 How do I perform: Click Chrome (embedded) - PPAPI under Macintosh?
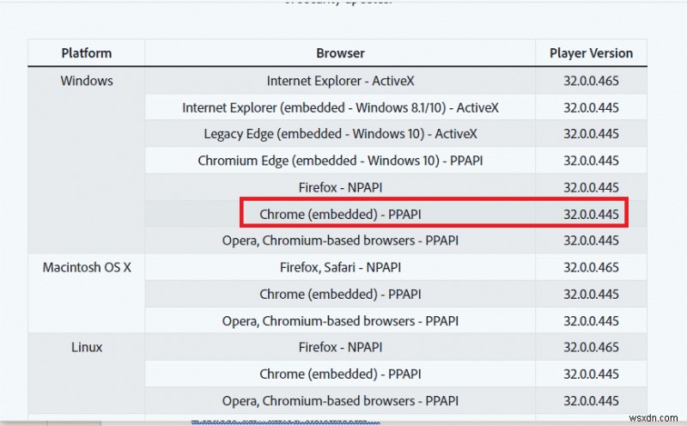click(x=340, y=294)
